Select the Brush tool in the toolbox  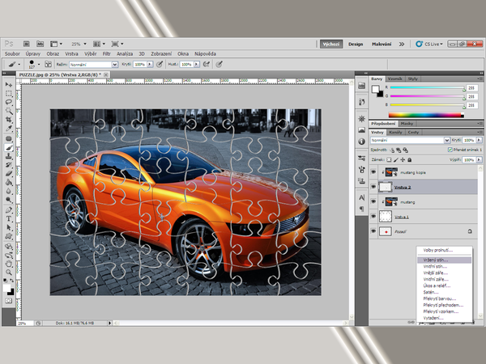click(x=9, y=148)
